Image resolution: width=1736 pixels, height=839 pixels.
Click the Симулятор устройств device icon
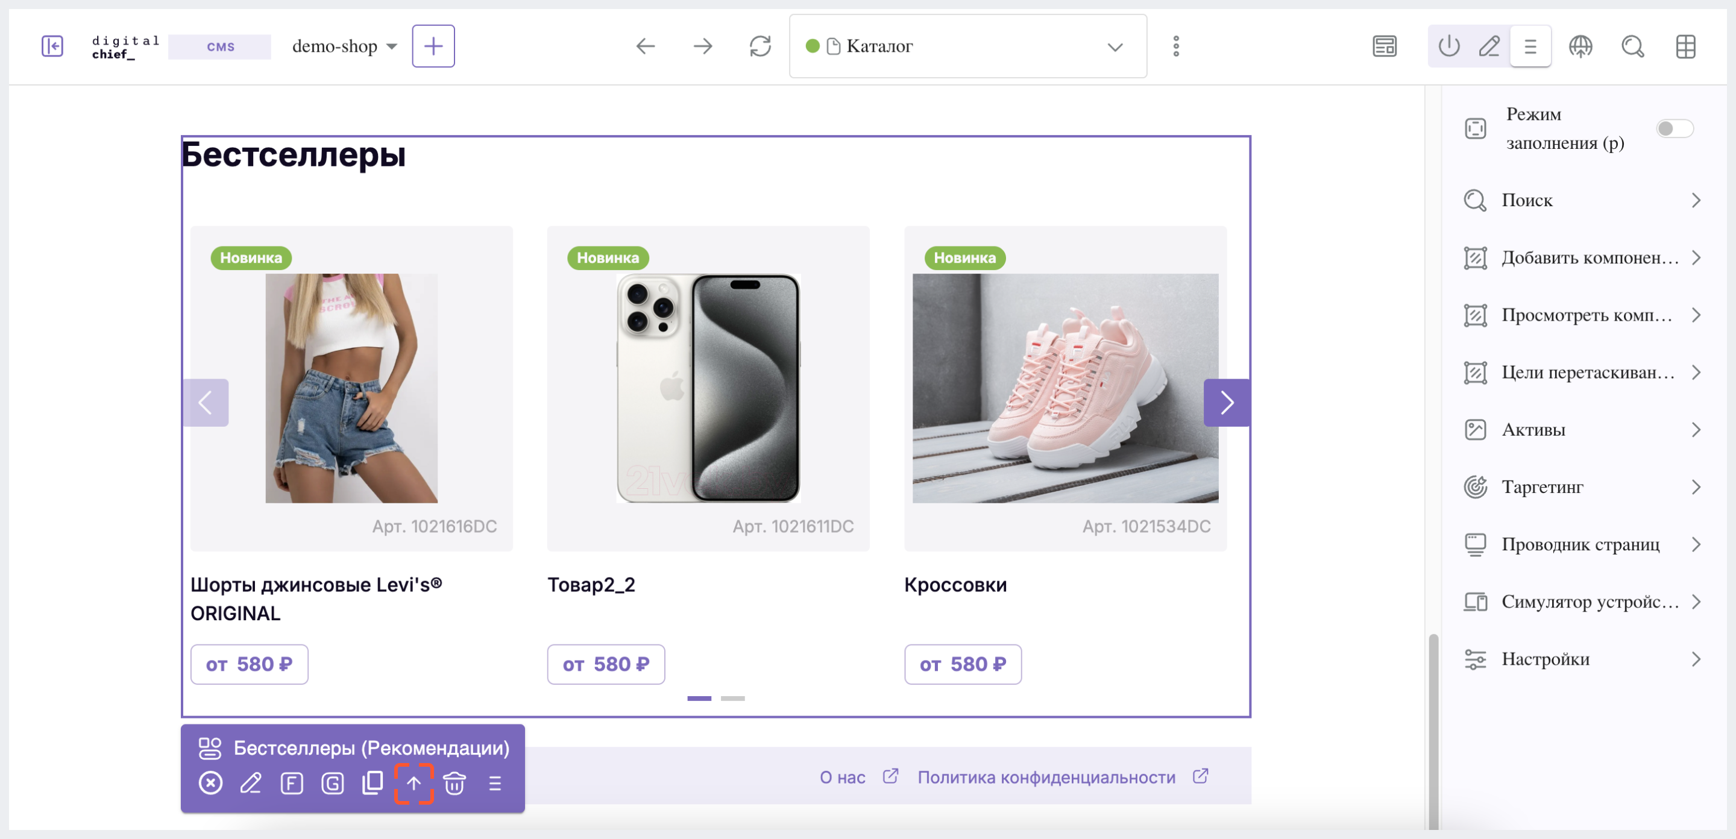coord(1475,601)
